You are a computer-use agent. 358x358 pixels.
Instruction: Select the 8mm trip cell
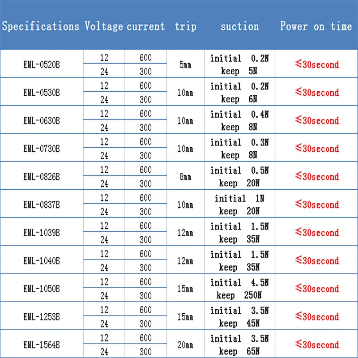click(x=185, y=177)
